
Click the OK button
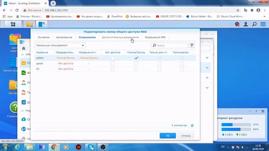(168, 135)
